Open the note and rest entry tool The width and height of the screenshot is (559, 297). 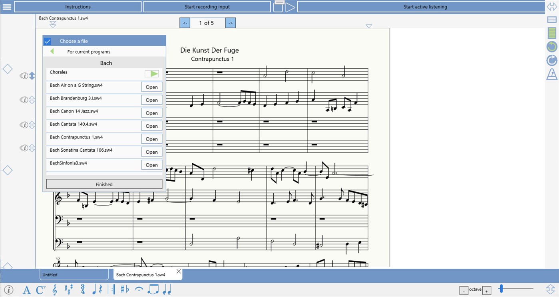coord(97,290)
